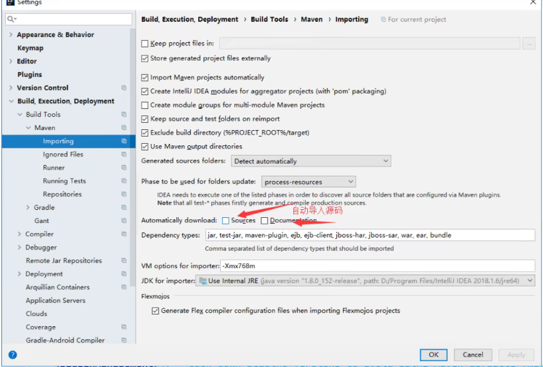Click project-level icon beside Build Tools

coord(124,114)
